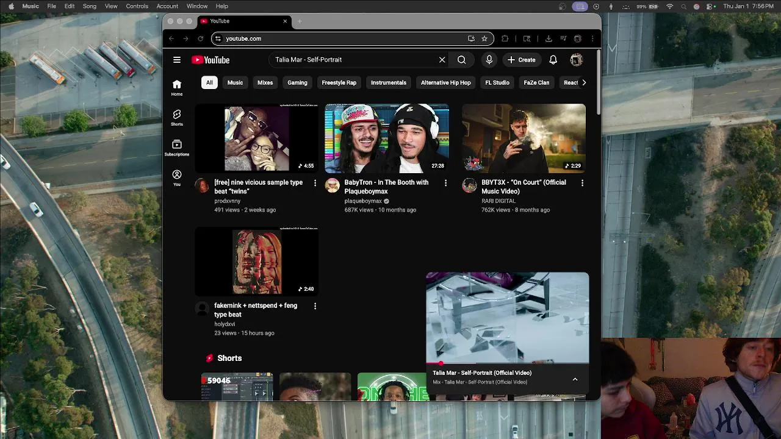Open plaqueboymax channel avatar

[x=332, y=185]
